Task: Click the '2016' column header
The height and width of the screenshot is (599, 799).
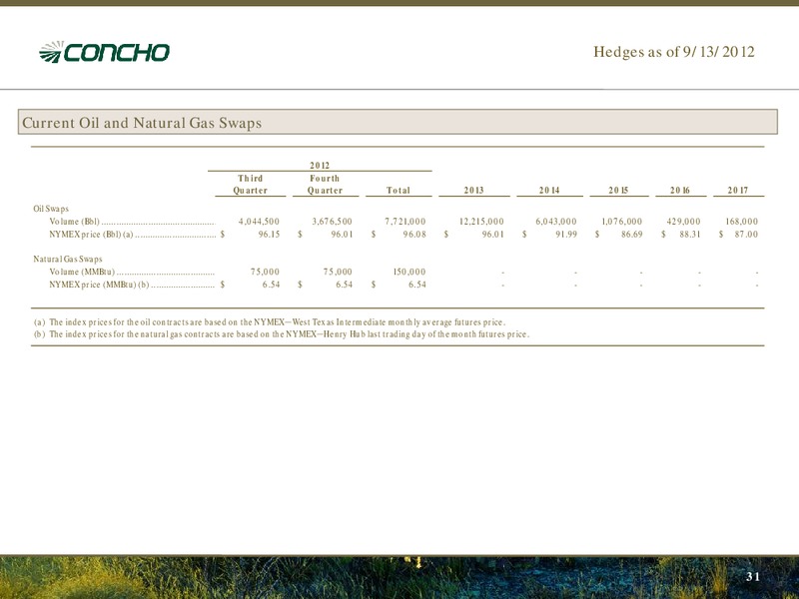Action: 680,190
